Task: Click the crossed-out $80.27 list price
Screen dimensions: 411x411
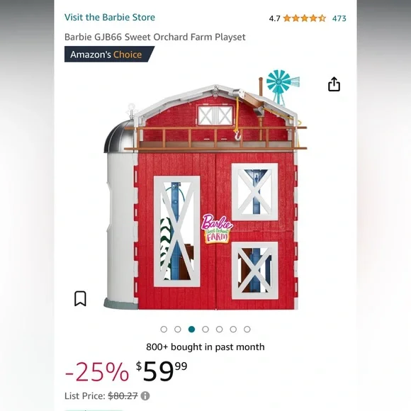Action: click(x=123, y=395)
